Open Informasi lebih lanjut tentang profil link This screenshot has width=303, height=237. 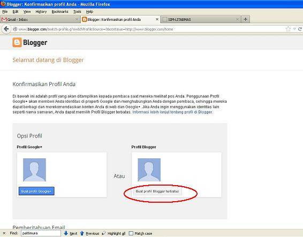click(x=172, y=112)
